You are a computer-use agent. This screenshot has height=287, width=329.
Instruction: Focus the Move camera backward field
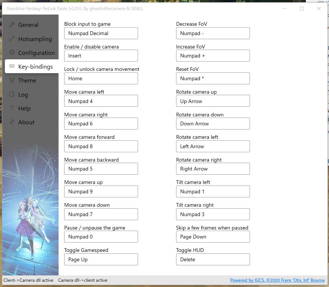(101, 169)
